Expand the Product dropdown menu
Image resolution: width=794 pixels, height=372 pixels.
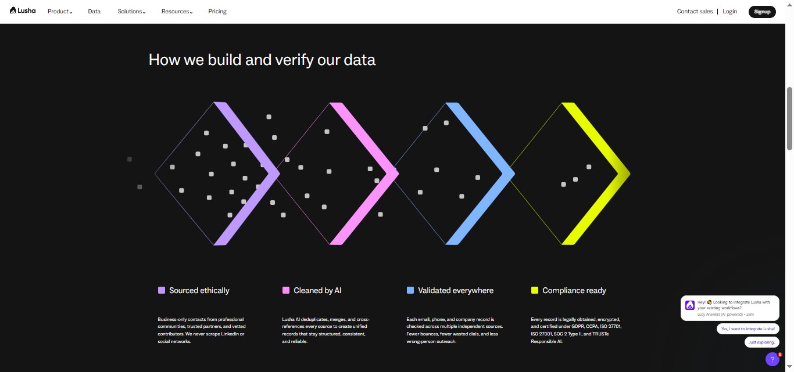point(59,11)
